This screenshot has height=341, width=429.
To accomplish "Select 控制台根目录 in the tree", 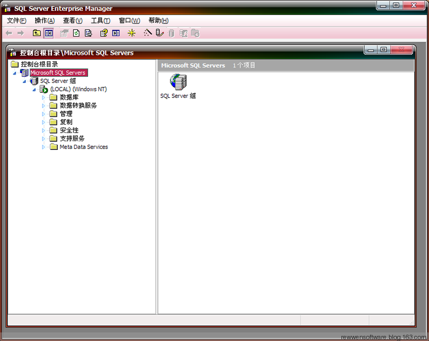I will point(39,64).
